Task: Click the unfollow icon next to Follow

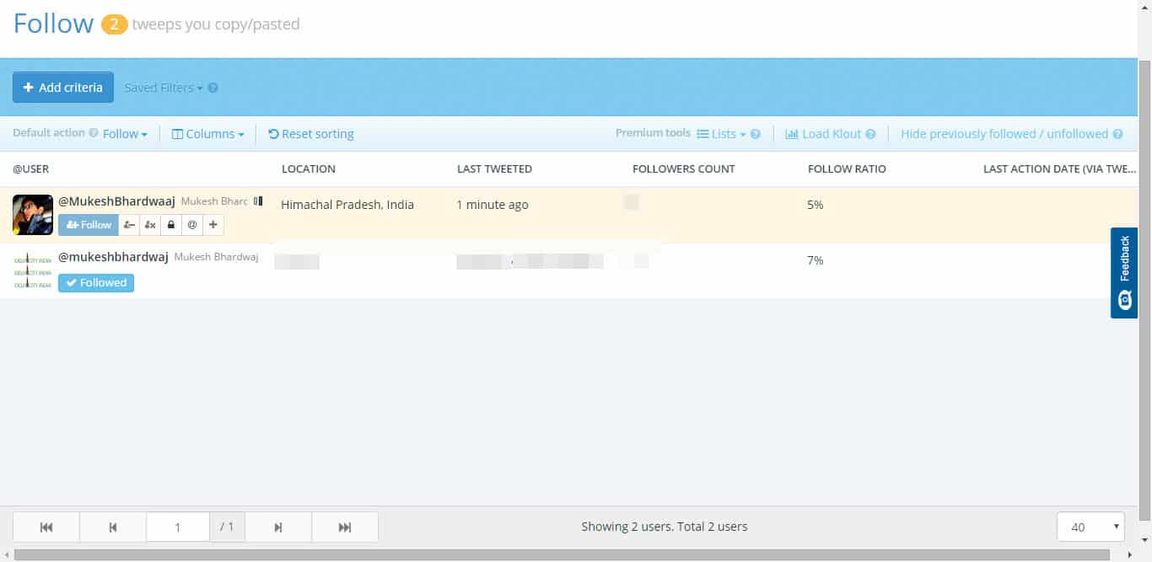Action: pyautogui.click(x=129, y=225)
